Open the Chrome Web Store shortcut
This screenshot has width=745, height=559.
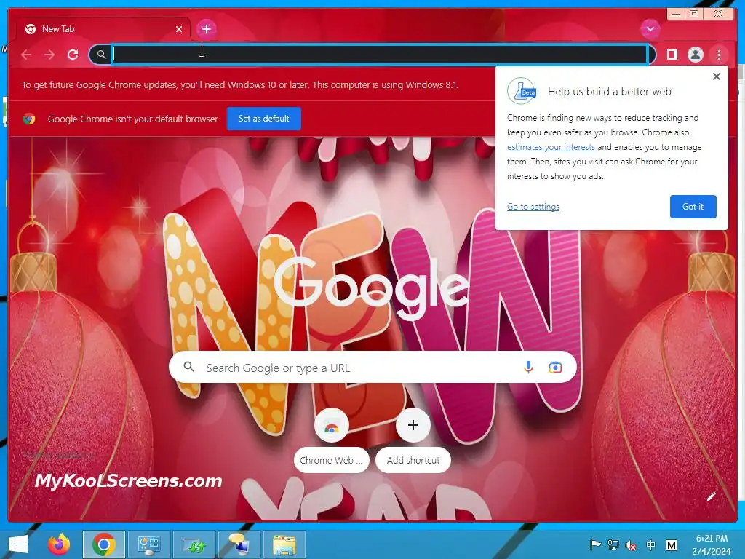332,440
